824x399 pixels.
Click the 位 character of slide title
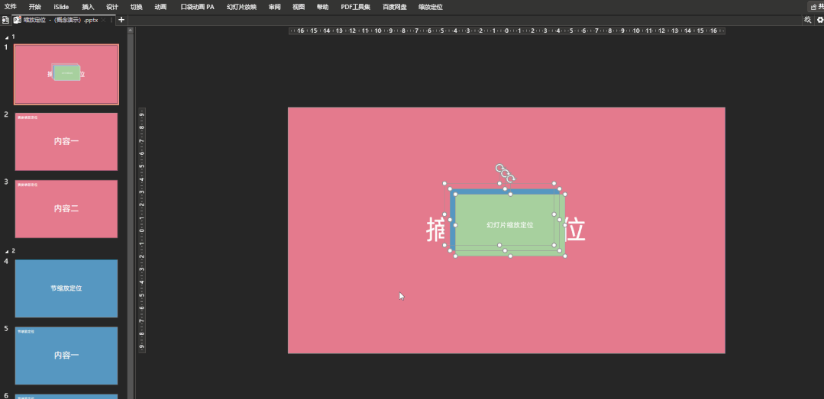click(x=576, y=231)
